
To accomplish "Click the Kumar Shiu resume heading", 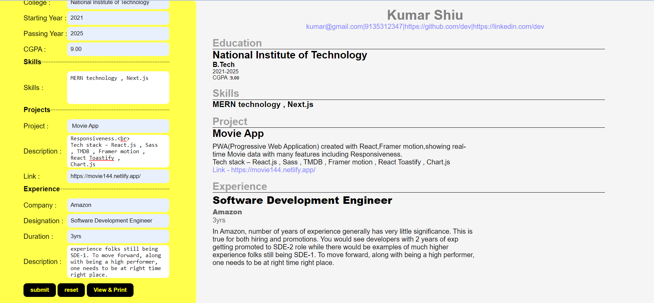I will pyautogui.click(x=425, y=15).
